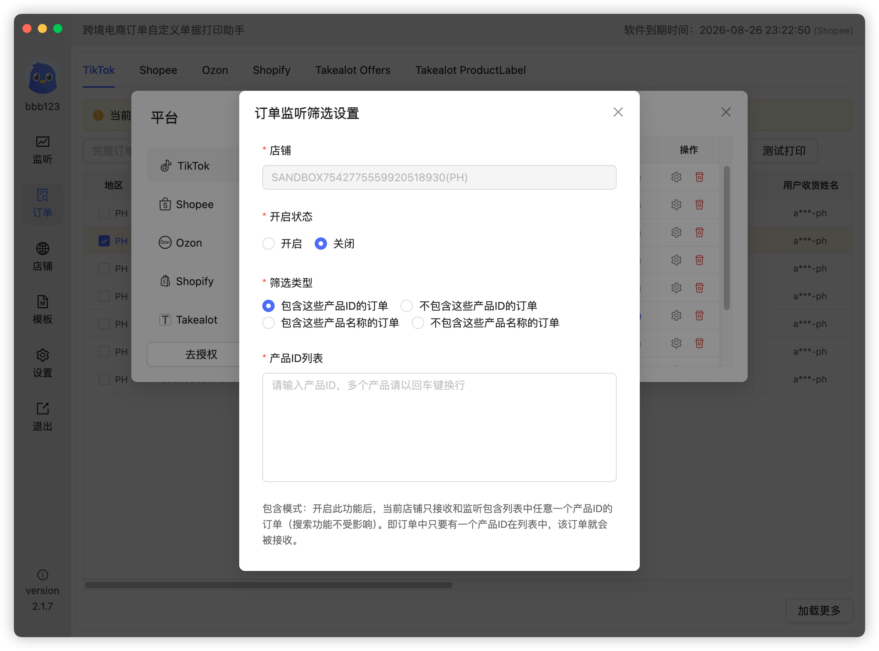Switch to the Shopify tab
Screen dimensions: 879x651
tap(272, 70)
